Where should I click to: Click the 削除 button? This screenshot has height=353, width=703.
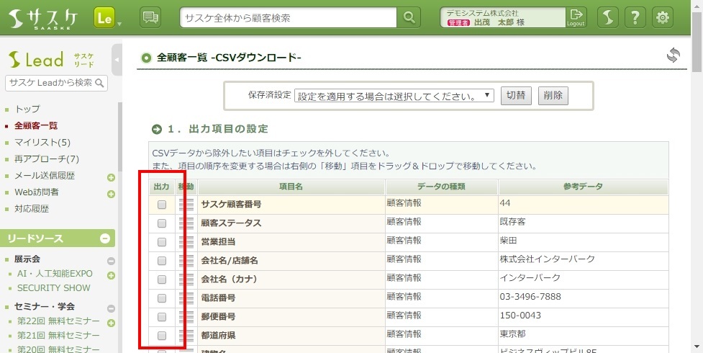553,96
